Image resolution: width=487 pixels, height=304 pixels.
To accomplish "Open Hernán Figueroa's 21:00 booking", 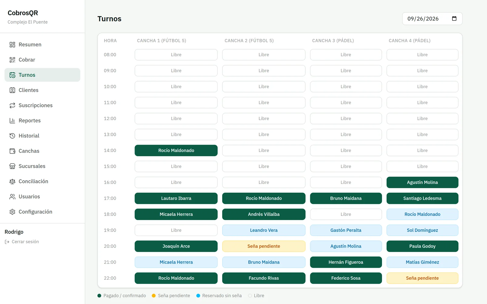I will (346, 262).
